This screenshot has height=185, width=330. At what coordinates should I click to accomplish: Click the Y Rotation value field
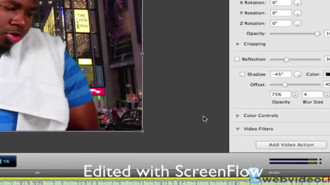280,13
